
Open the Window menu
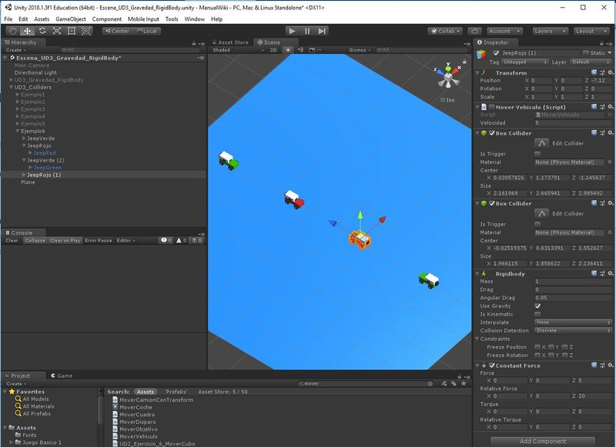click(195, 18)
